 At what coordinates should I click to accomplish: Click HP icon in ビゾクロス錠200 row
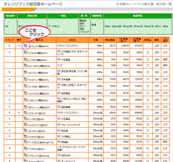(59, 119)
